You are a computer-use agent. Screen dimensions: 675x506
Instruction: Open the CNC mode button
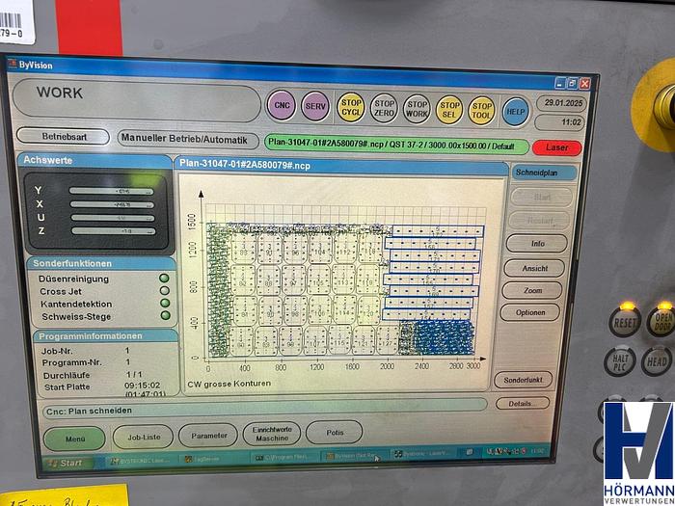pos(282,105)
